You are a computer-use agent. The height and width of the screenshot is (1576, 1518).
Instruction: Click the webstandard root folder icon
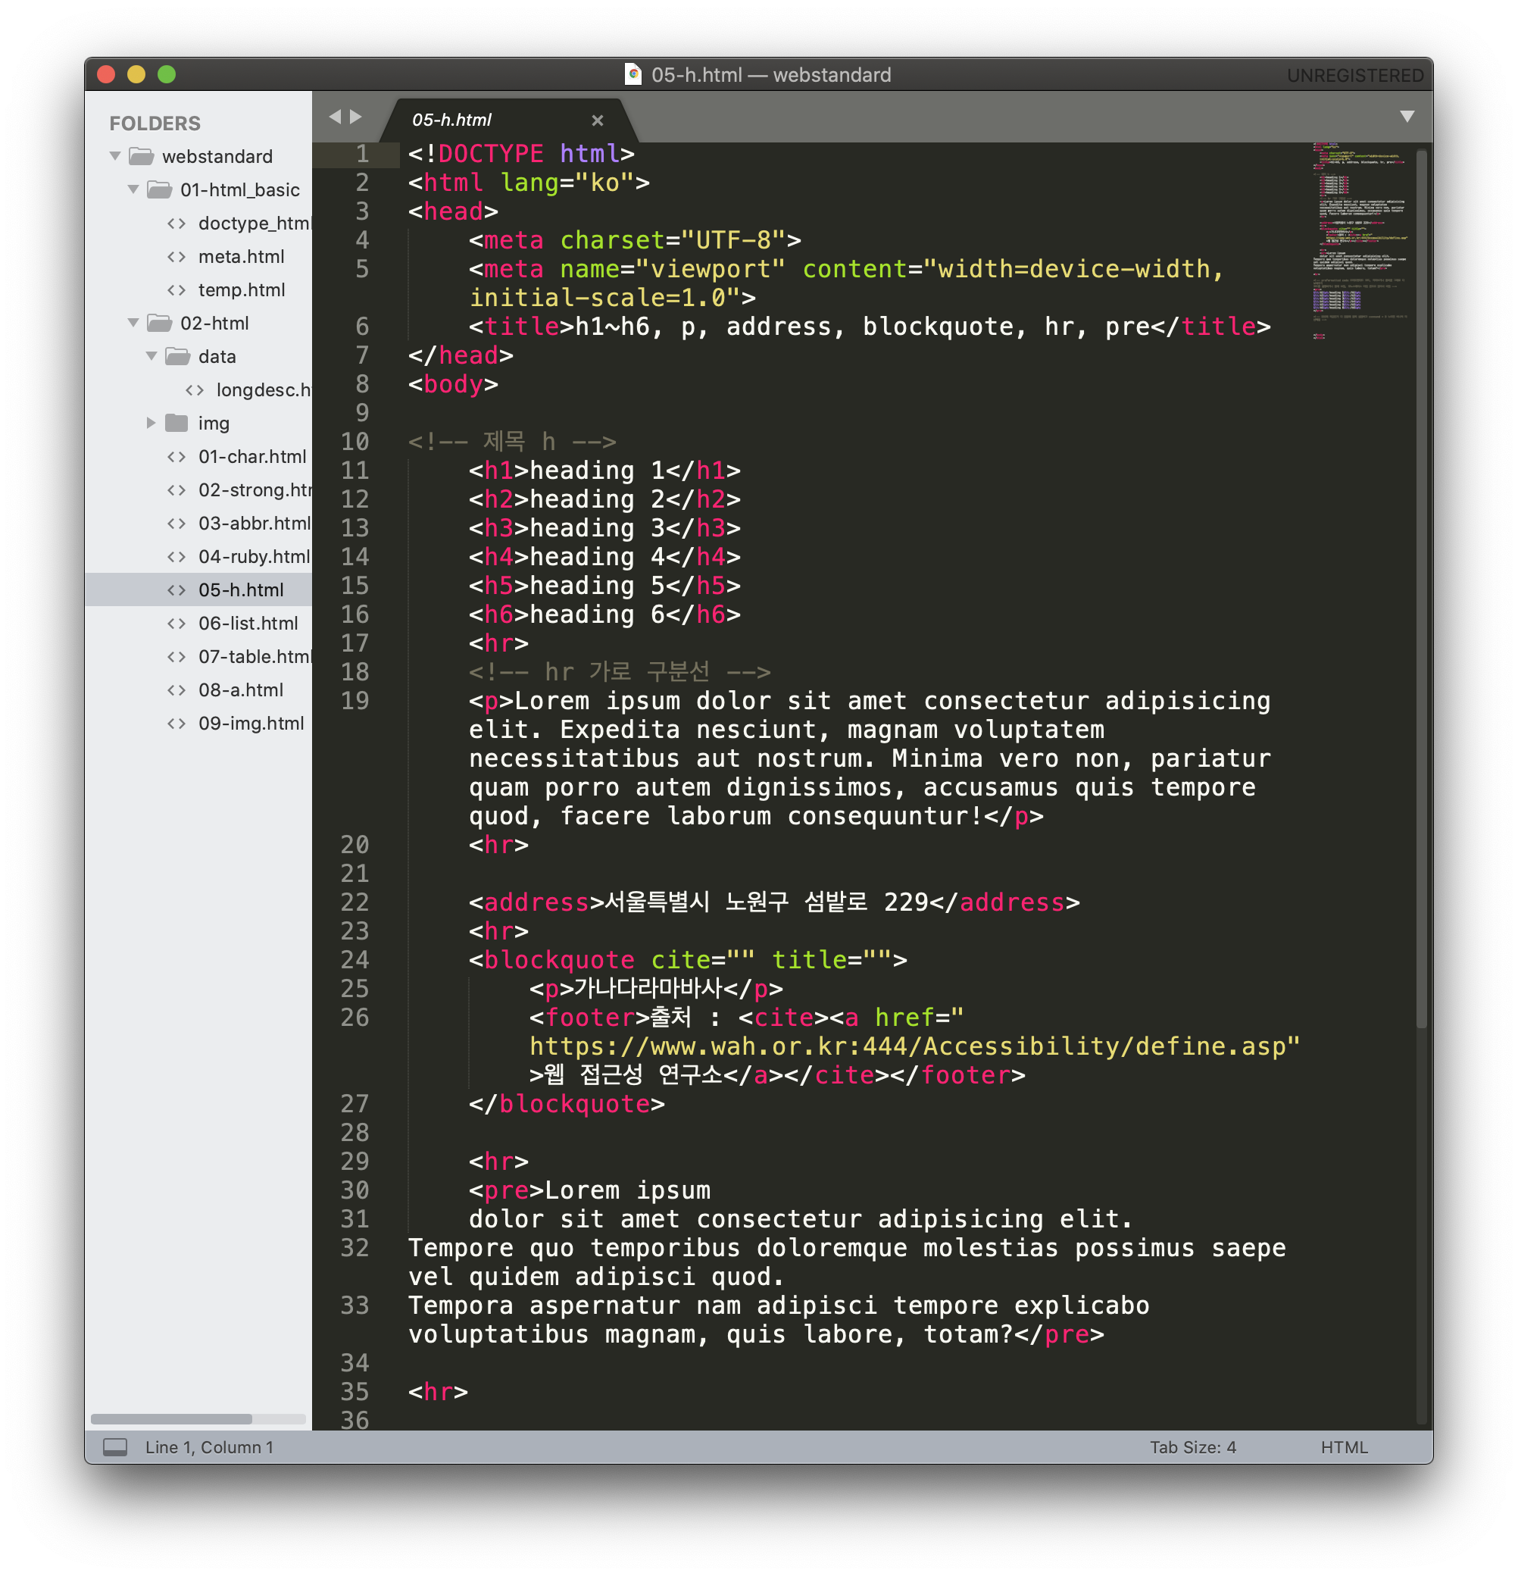[x=142, y=156]
